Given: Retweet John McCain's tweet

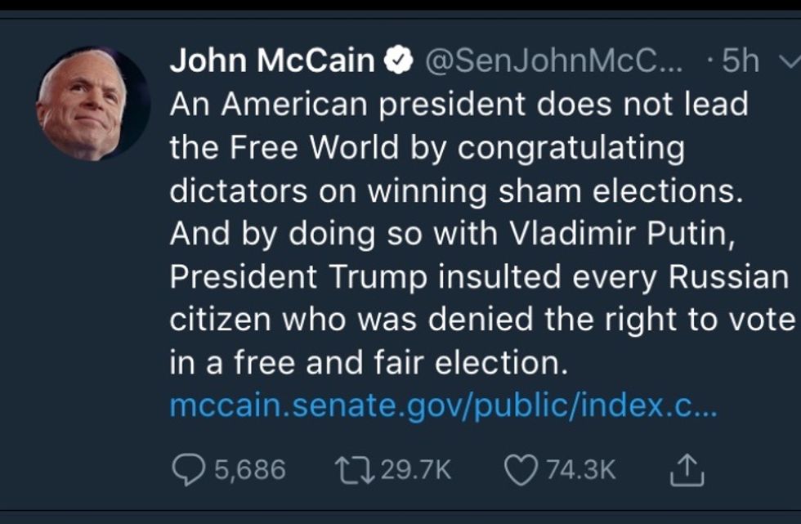Looking at the screenshot, I should [x=351, y=468].
